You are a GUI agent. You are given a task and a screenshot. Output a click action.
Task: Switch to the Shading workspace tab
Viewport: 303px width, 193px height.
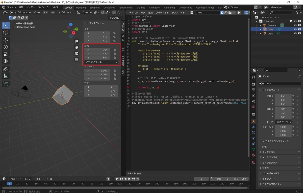141,7
